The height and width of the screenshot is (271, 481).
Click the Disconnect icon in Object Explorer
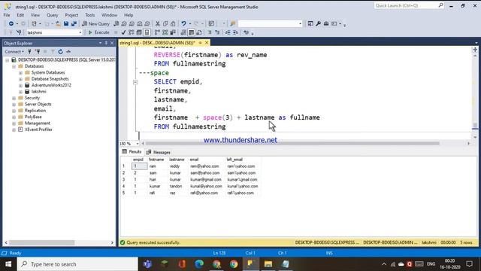click(x=38, y=52)
